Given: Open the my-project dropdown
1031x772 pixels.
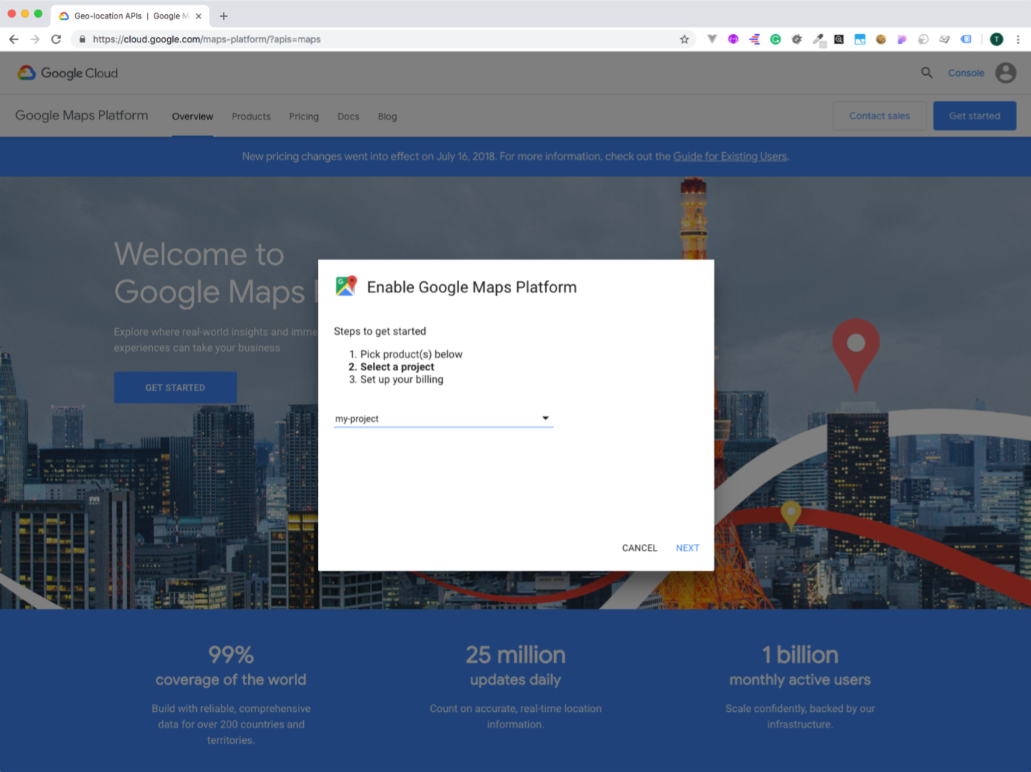Looking at the screenshot, I should coord(443,419).
